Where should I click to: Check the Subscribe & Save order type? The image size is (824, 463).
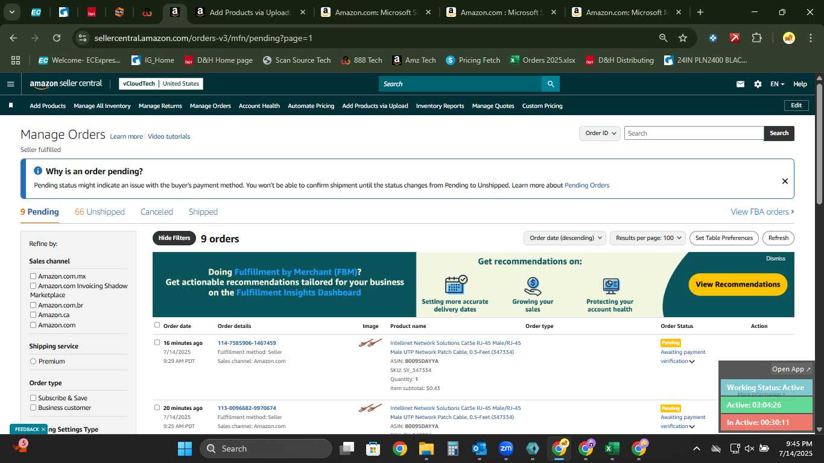pos(33,398)
